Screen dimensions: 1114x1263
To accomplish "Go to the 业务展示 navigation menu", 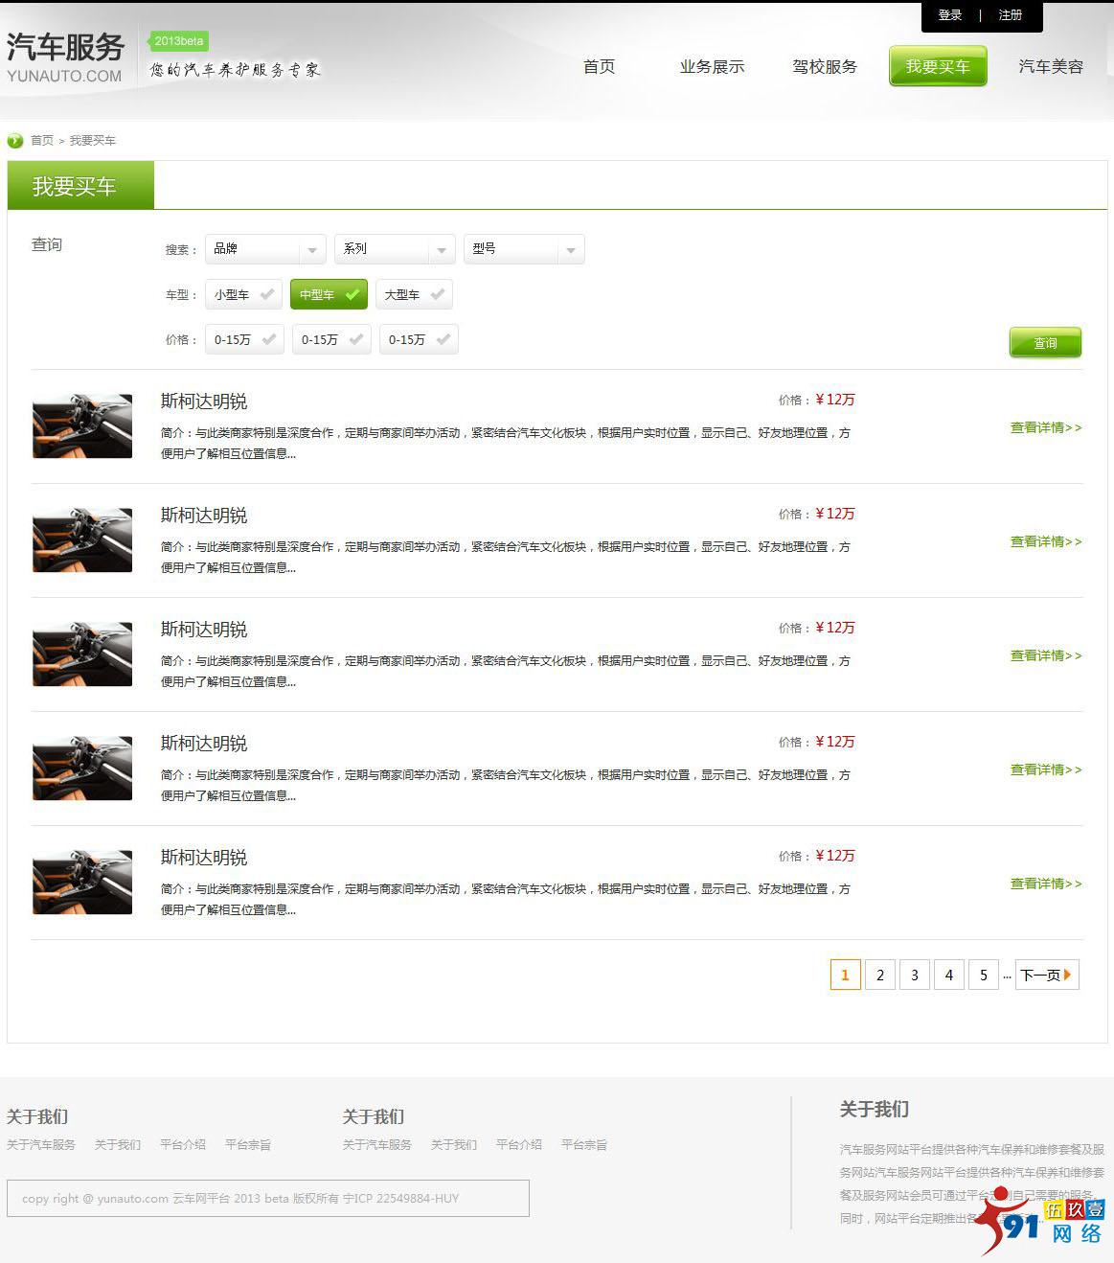I will (712, 67).
